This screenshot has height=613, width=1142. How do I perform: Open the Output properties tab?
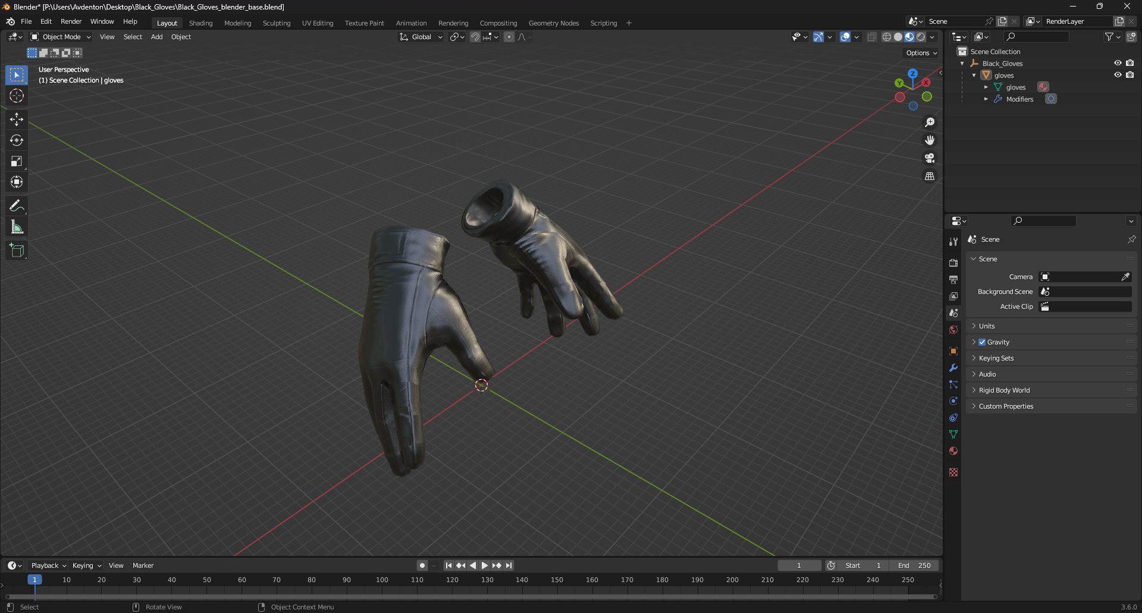pos(953,279)
